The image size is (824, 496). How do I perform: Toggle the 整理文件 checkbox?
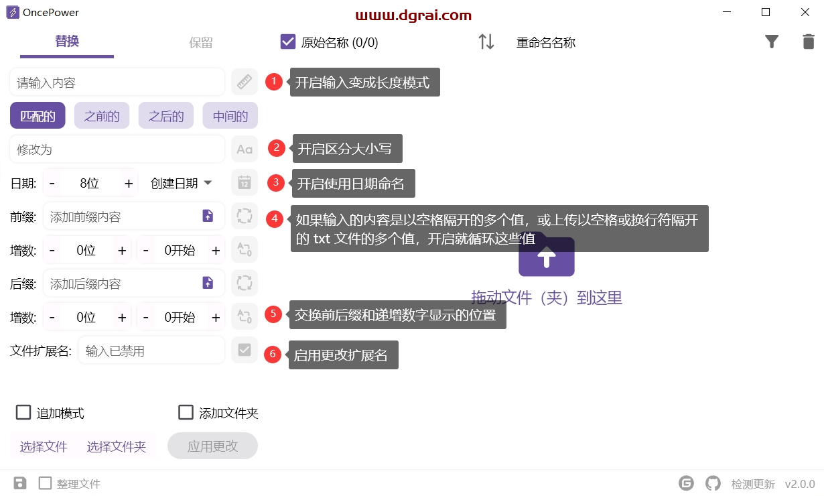click(x=45, y=483)
